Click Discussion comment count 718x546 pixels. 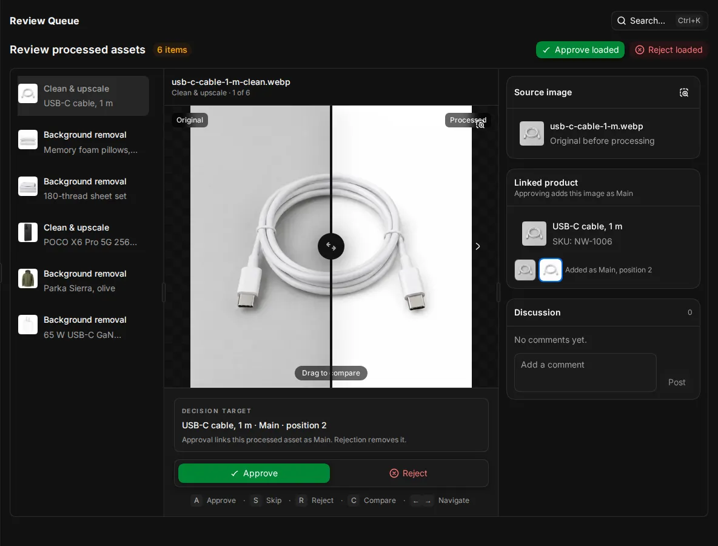click(x=689, y=312)
